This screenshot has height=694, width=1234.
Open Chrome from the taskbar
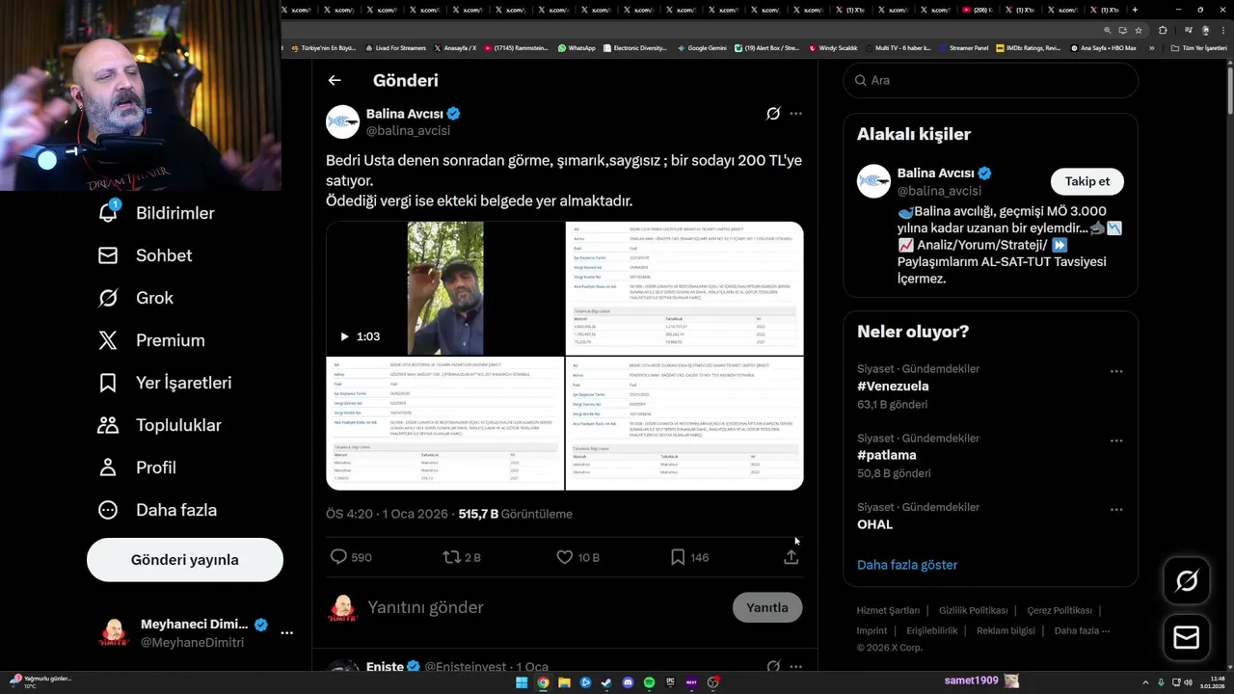pos(543,682)
